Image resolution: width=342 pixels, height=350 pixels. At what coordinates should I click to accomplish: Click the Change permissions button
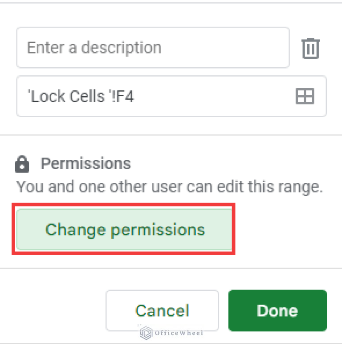coord(125,230)
